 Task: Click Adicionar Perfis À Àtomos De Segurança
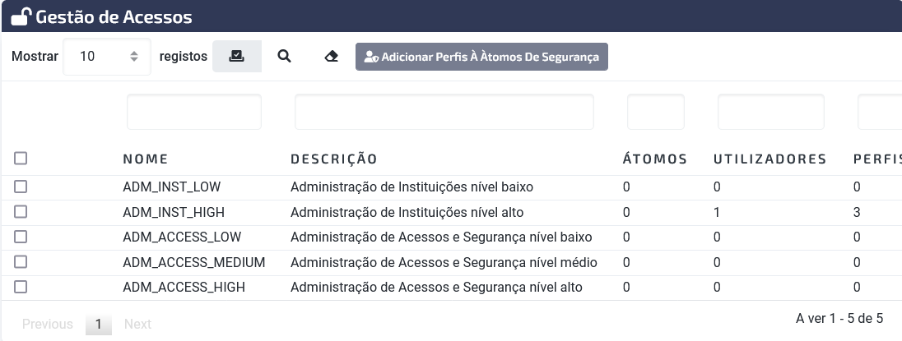pyautogui.click(x=481, y=57)
